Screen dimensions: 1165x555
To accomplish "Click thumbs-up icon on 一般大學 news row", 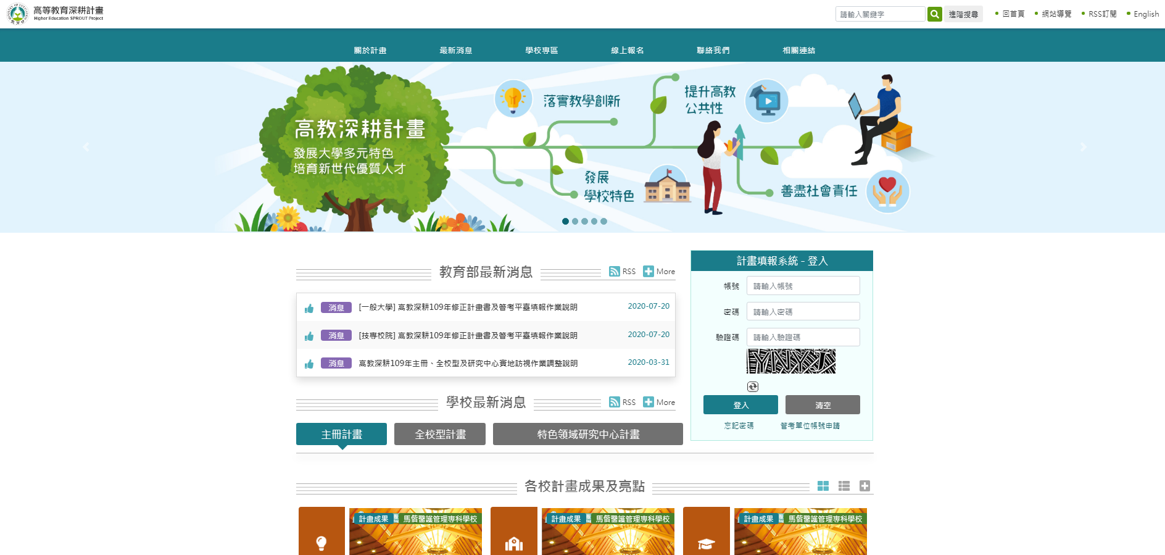I will [x=309, y=308].
